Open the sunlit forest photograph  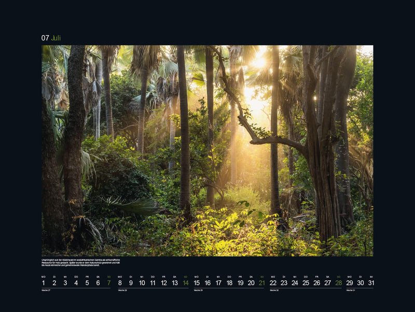point(207,151)
